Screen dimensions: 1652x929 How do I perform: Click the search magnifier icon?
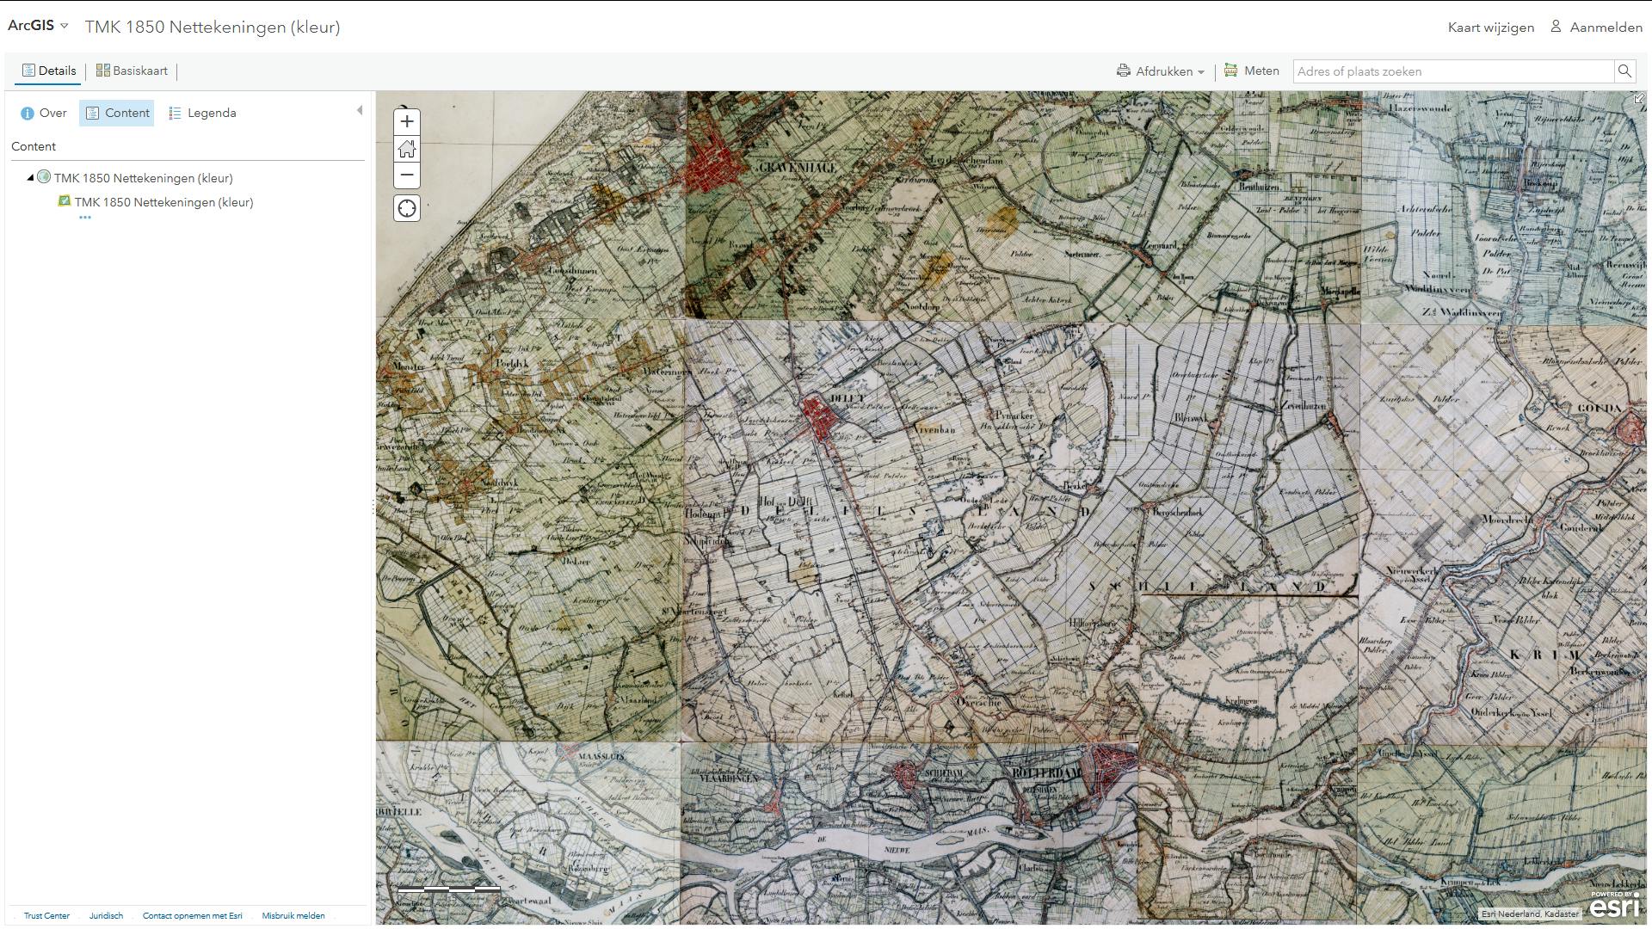pos(1625,71)
